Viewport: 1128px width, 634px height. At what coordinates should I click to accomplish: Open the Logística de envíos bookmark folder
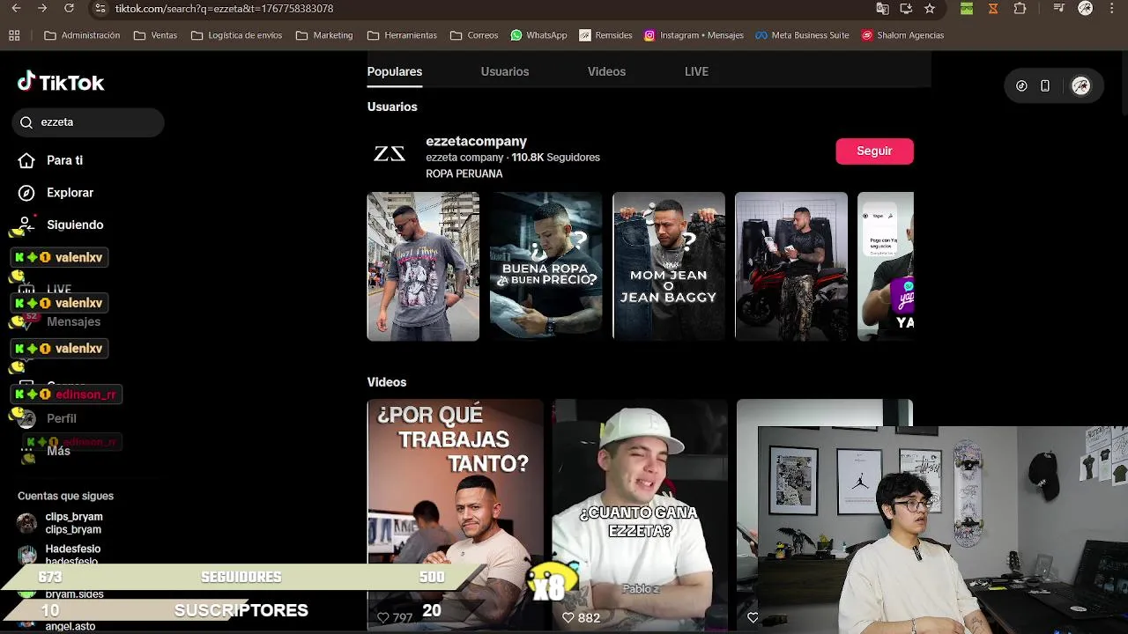point(236,35)
